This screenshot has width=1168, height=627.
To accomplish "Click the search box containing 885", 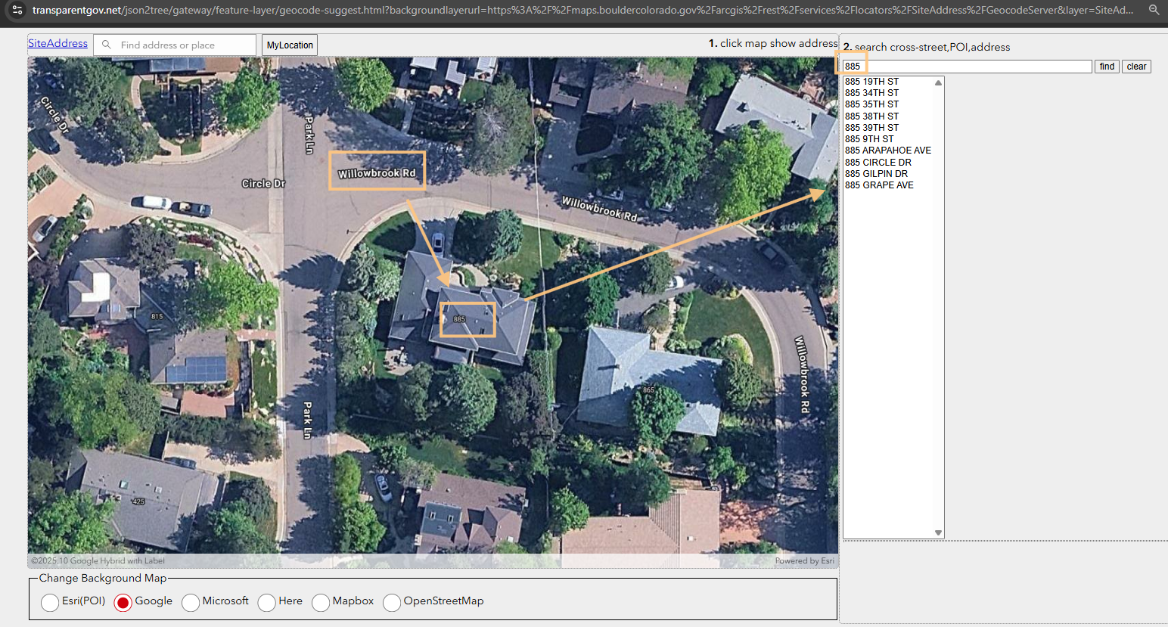I will [967, 67].
